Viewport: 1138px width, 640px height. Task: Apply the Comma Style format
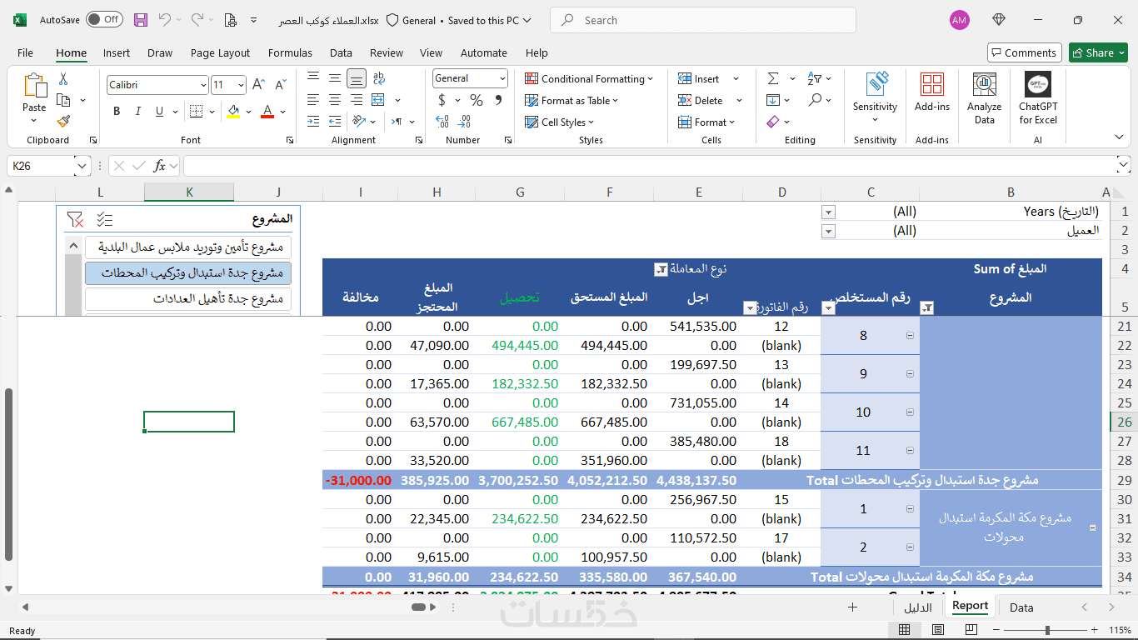[498, 100]
